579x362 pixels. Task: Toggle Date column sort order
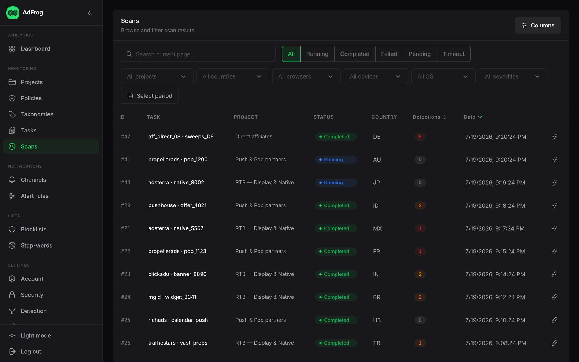pos(473,117)
